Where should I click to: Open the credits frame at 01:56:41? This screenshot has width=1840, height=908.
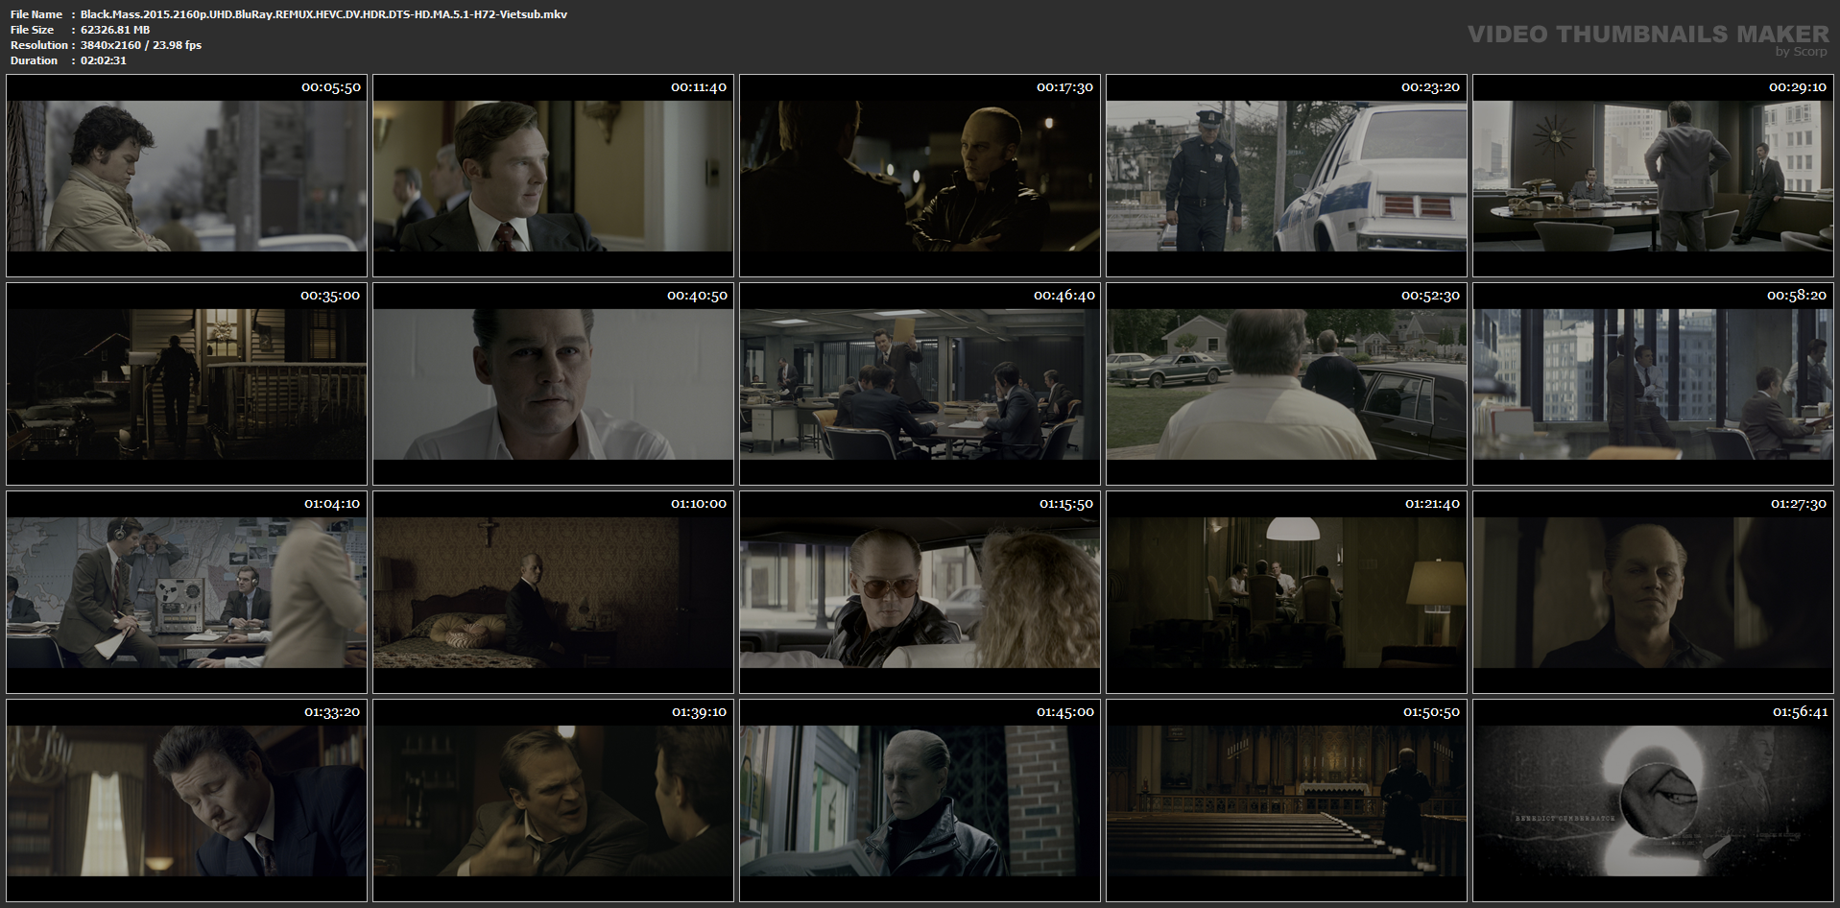pyautogui.click(x=1653, y=800)
